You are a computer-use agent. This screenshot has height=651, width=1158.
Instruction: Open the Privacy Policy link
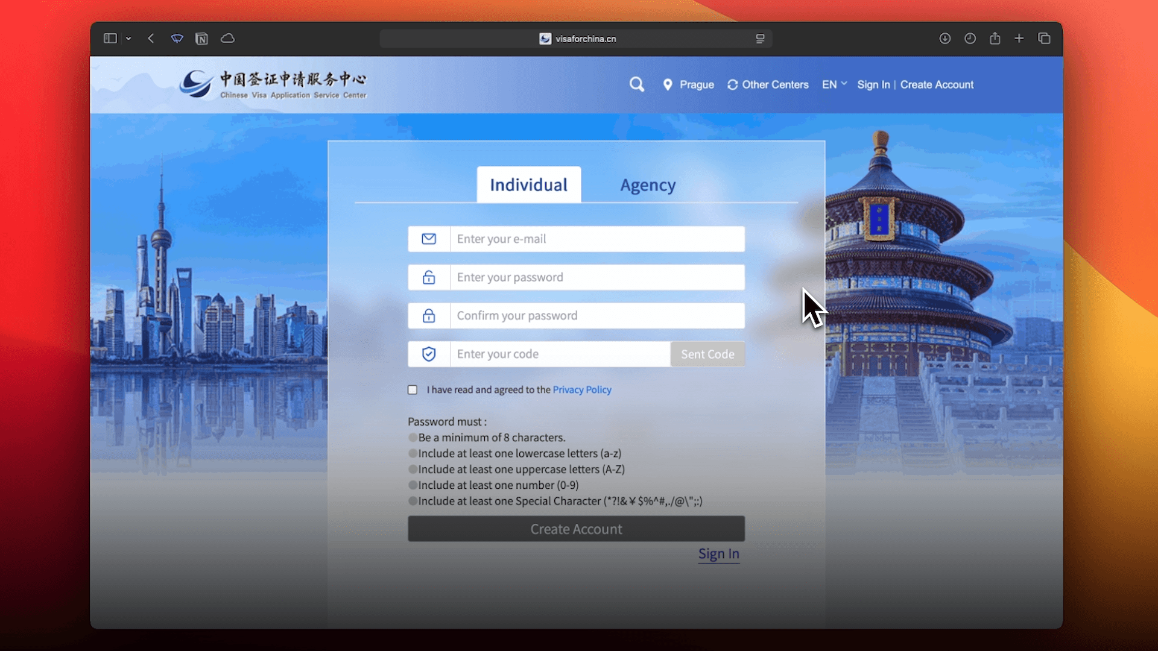point(581,390)
